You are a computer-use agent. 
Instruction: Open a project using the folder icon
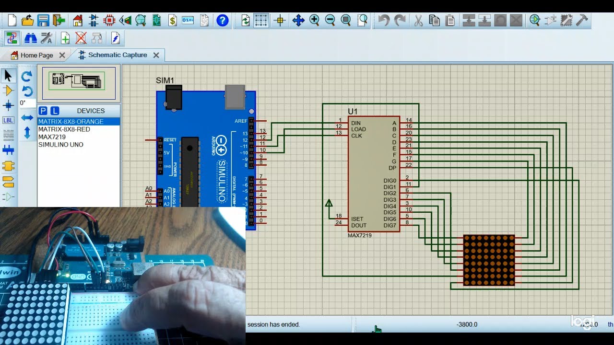coord(27,21)
